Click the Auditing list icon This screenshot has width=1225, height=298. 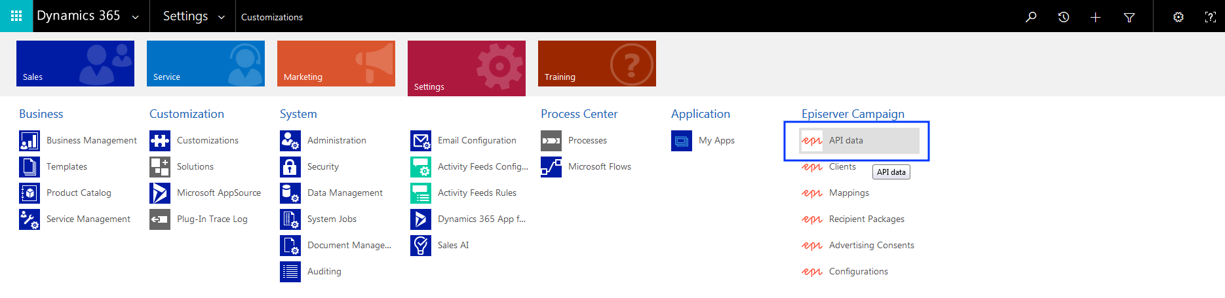tap(290, 272)
